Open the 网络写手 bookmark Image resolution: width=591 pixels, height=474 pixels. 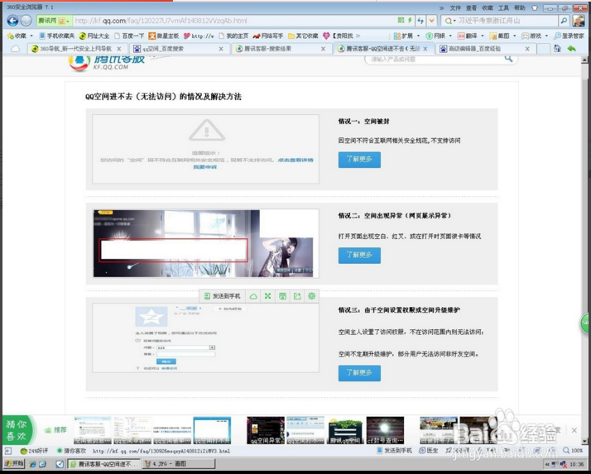(x=268, y=36)
